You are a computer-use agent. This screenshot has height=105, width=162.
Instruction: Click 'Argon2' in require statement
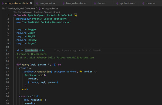click(x=32, y=44)
